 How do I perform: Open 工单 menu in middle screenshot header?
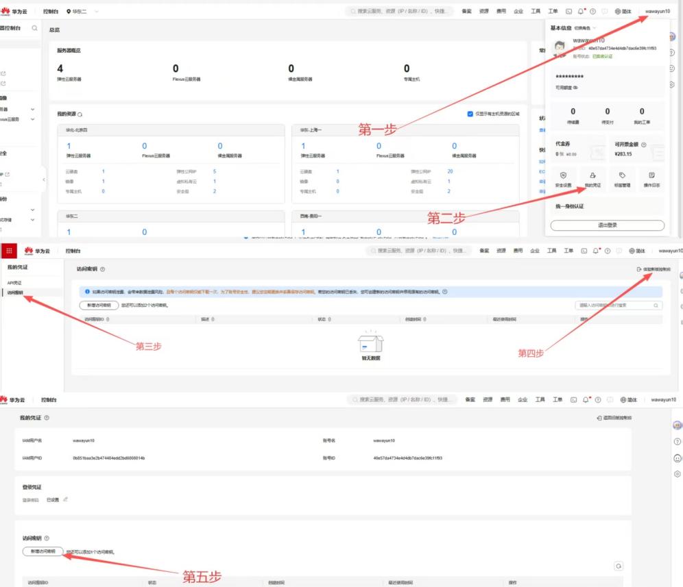click(x=568, y=251)
